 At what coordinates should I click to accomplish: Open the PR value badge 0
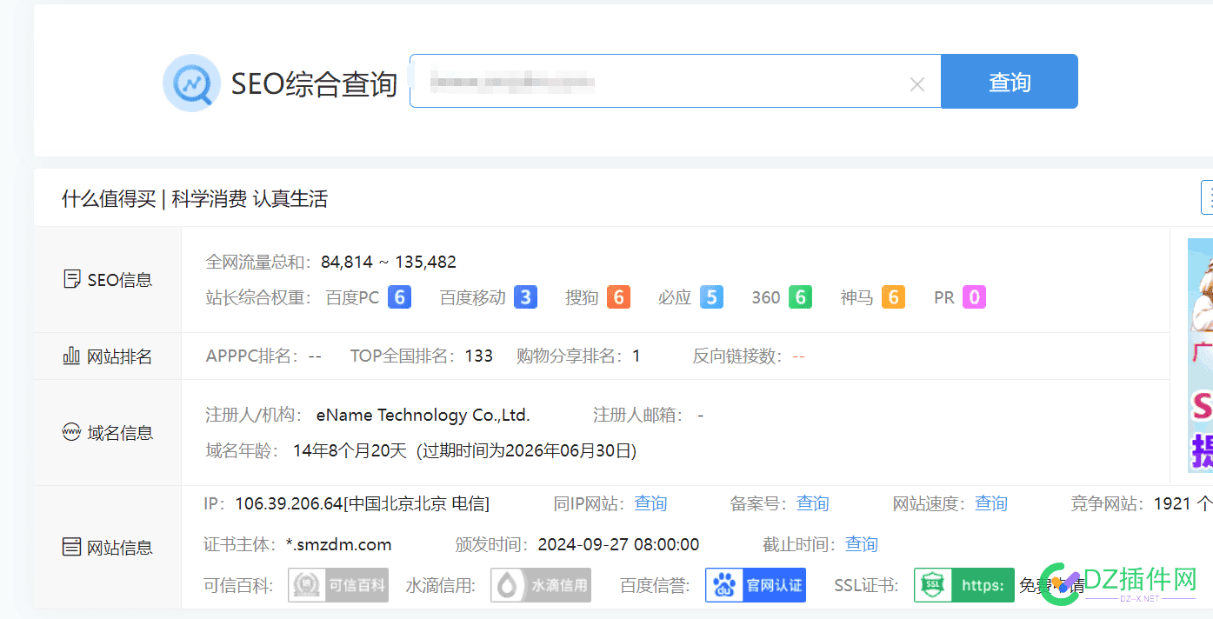pyautogui.click(x=975, y=297)
